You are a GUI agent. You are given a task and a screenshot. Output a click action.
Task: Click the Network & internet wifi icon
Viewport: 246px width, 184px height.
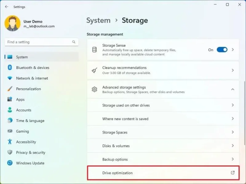click(10, 78)
